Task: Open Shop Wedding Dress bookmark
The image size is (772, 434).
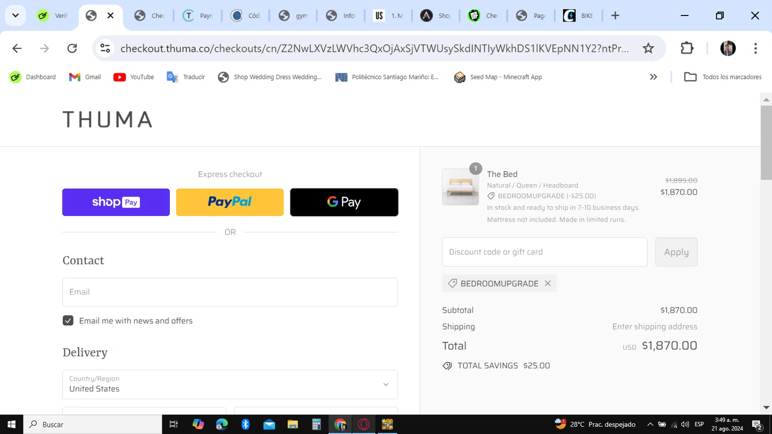Action: click(x=270, y=77)
